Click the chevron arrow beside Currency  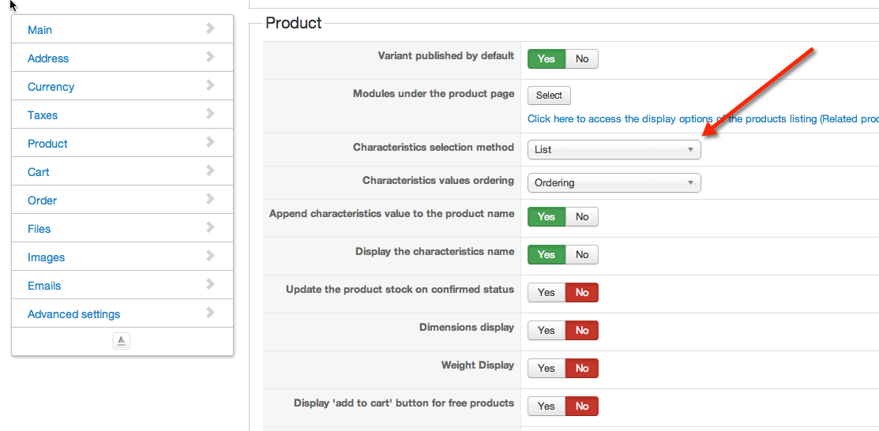click(210, 85)
